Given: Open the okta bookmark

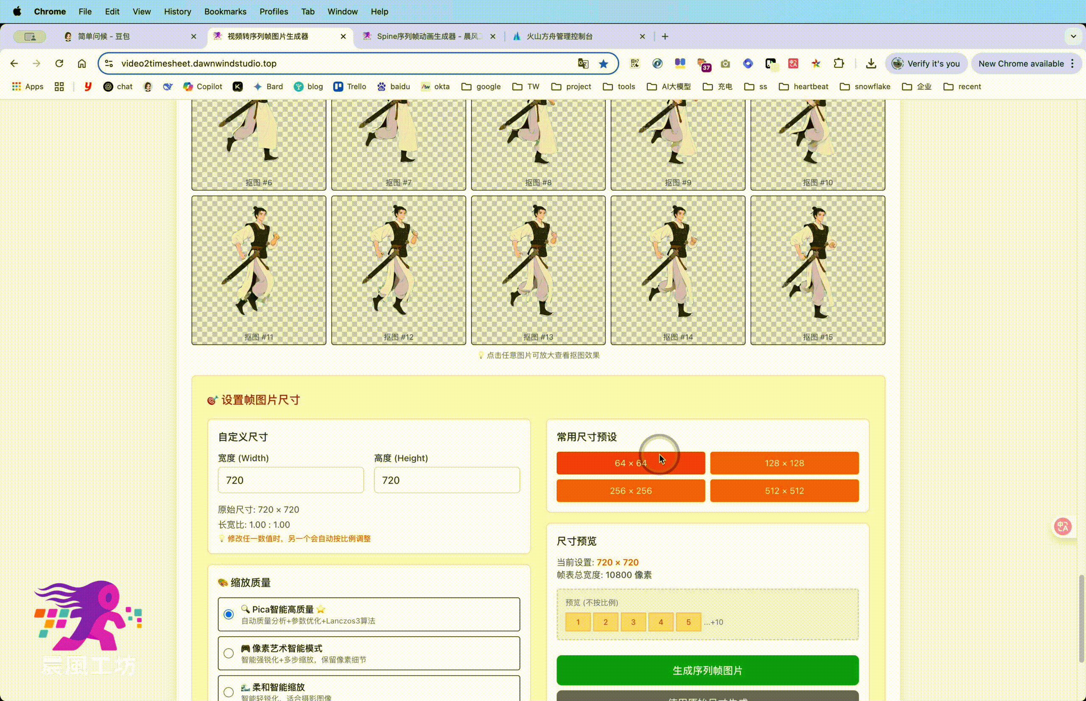Looking at the screenshot, I should (436, 86).
